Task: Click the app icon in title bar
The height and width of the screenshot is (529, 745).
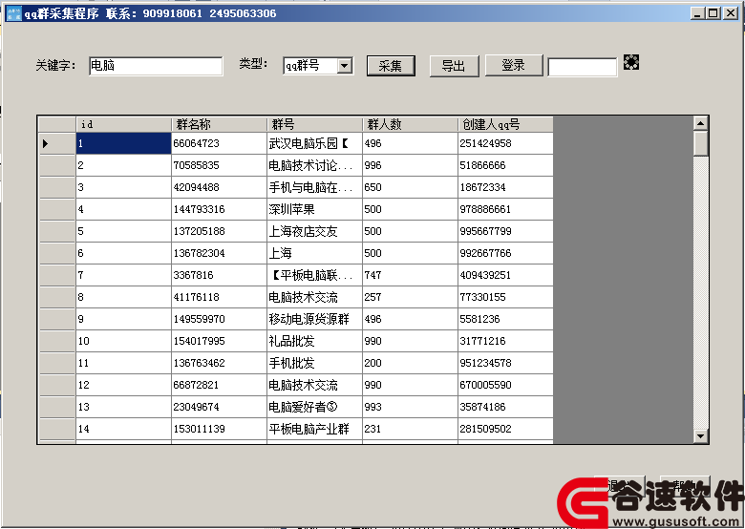Action: pos(13,13)
